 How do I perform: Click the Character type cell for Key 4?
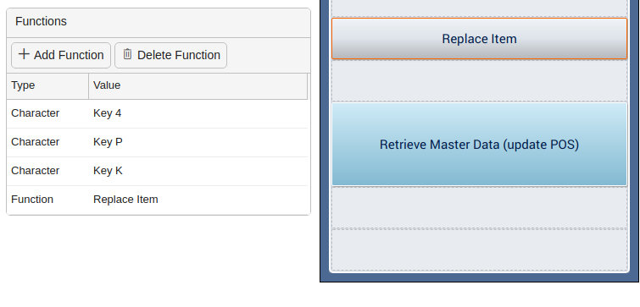35,113
